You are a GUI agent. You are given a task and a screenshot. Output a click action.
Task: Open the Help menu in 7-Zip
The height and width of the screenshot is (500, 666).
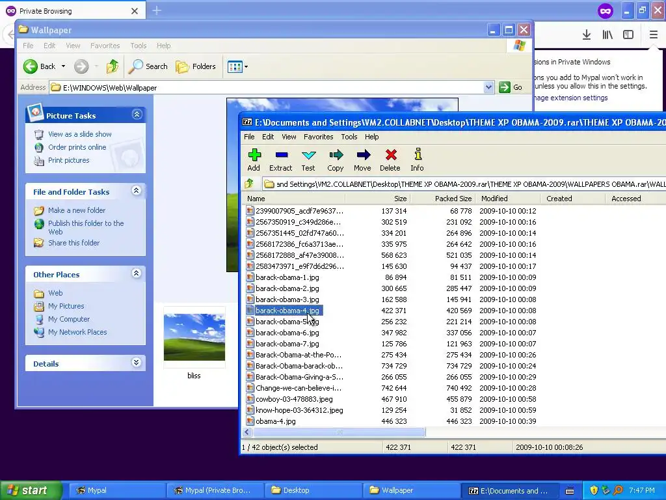click(371, 137)
